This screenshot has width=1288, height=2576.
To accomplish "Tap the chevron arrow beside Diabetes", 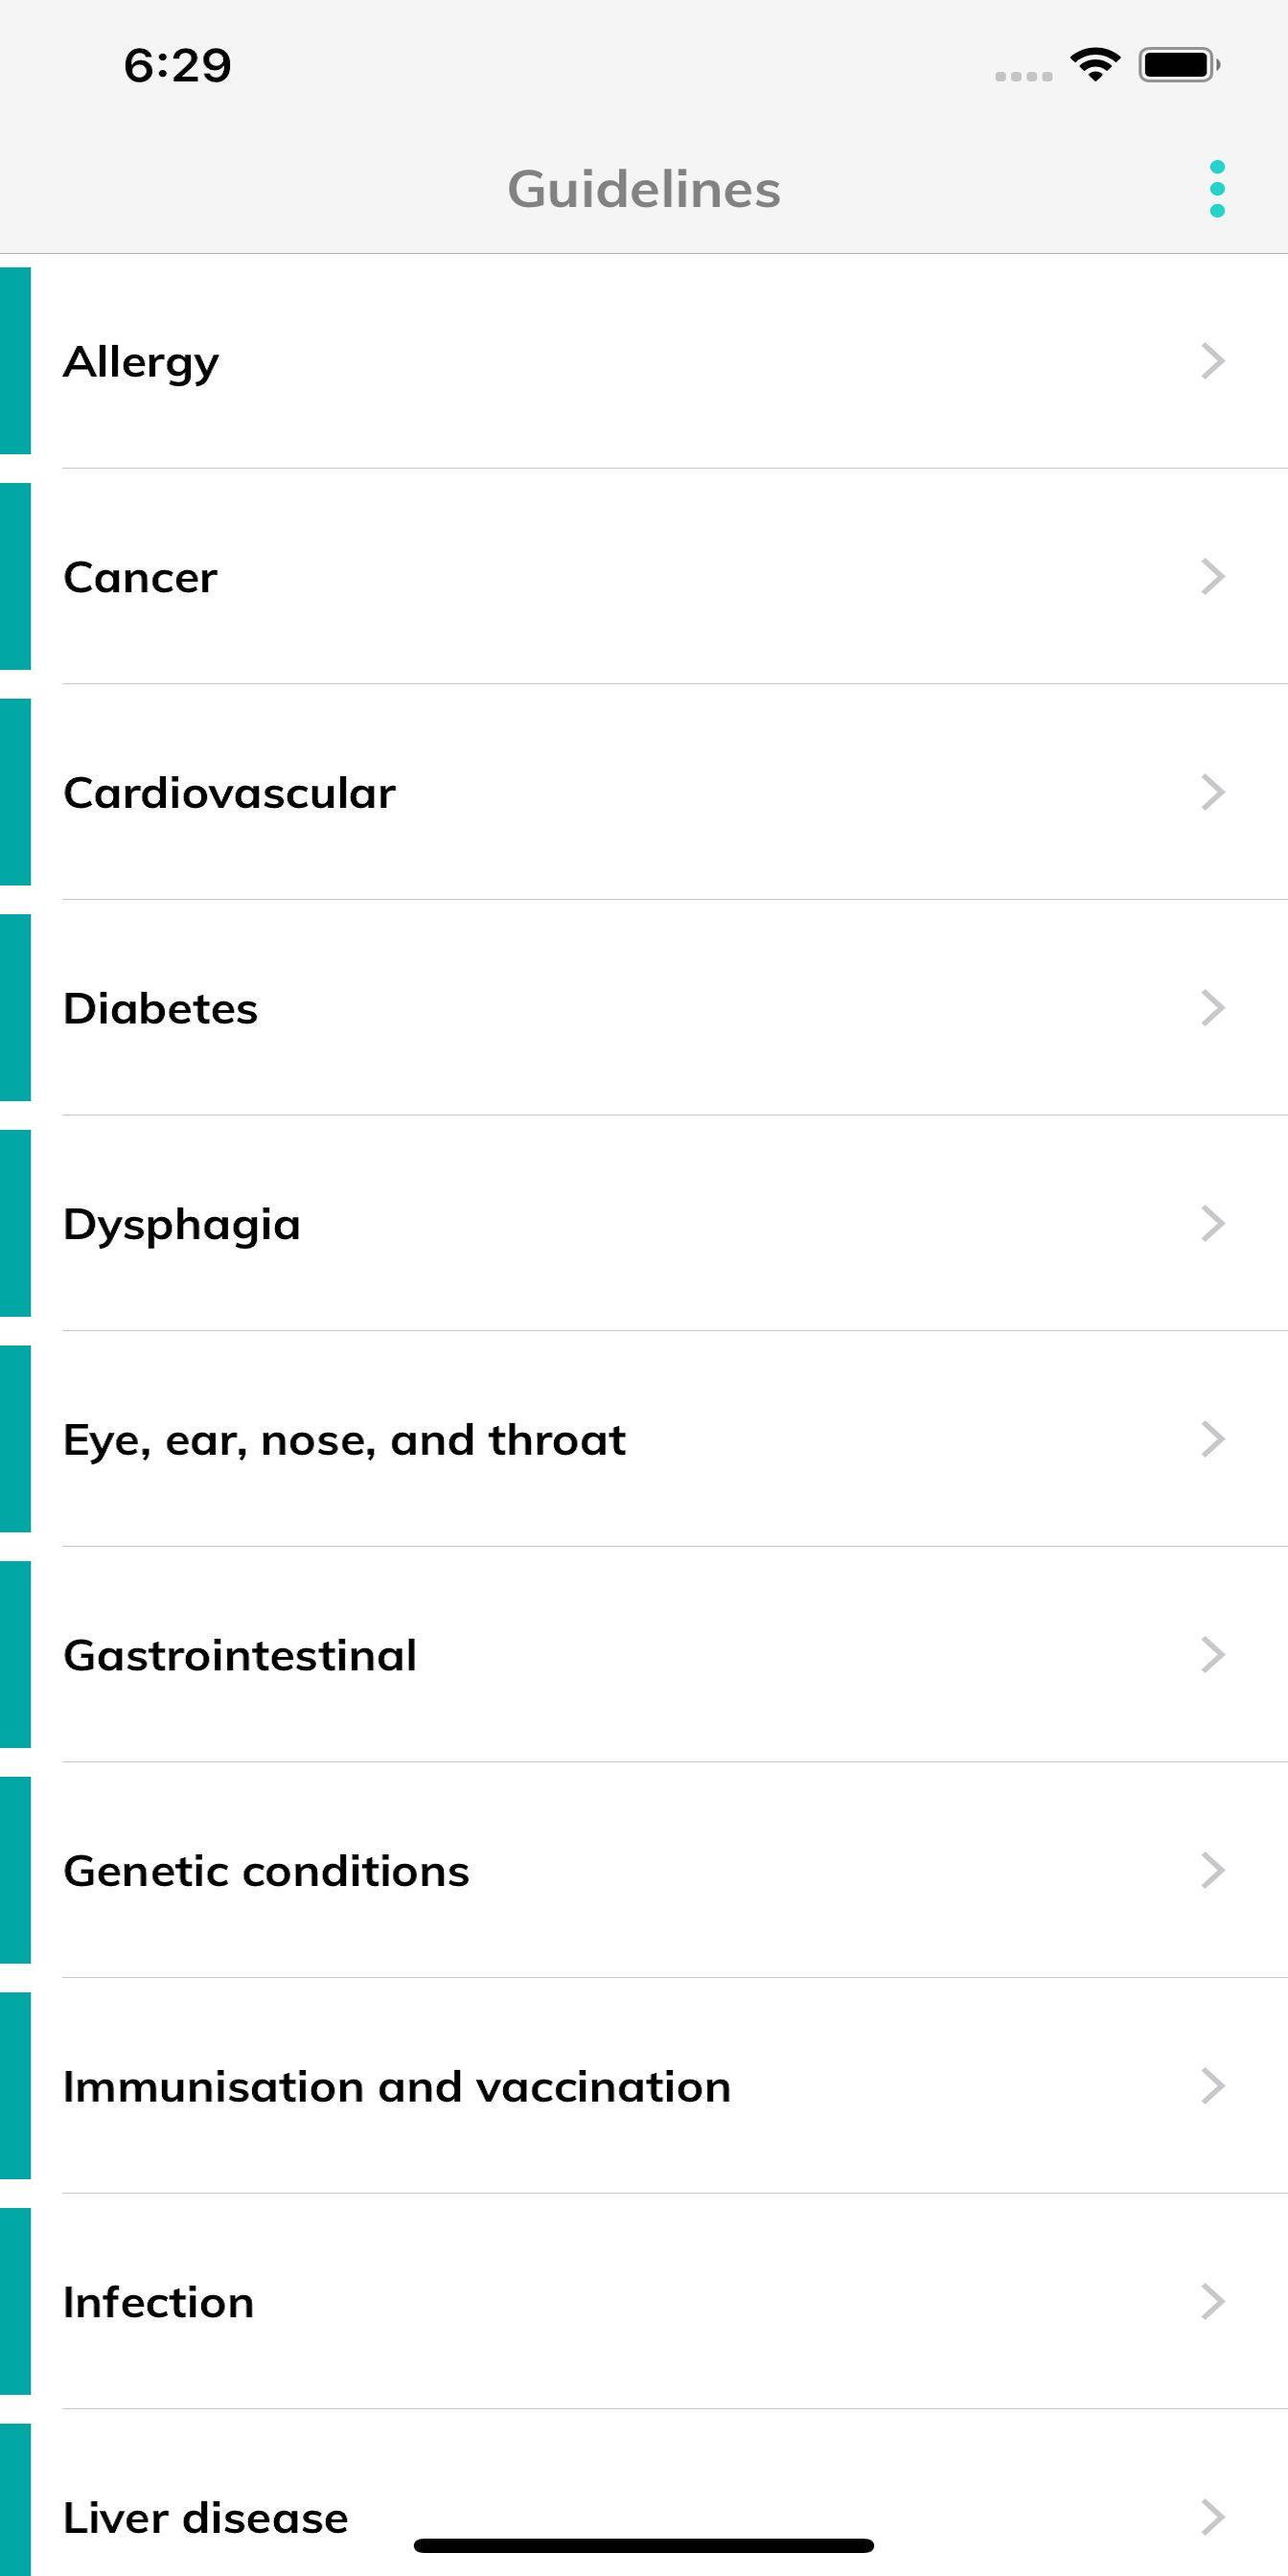I will [1212, 1008].
